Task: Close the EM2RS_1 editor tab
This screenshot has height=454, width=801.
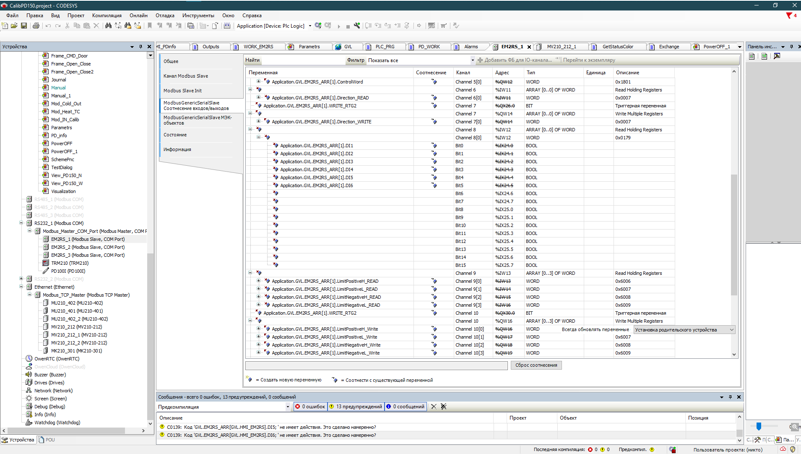Action: 529,47
